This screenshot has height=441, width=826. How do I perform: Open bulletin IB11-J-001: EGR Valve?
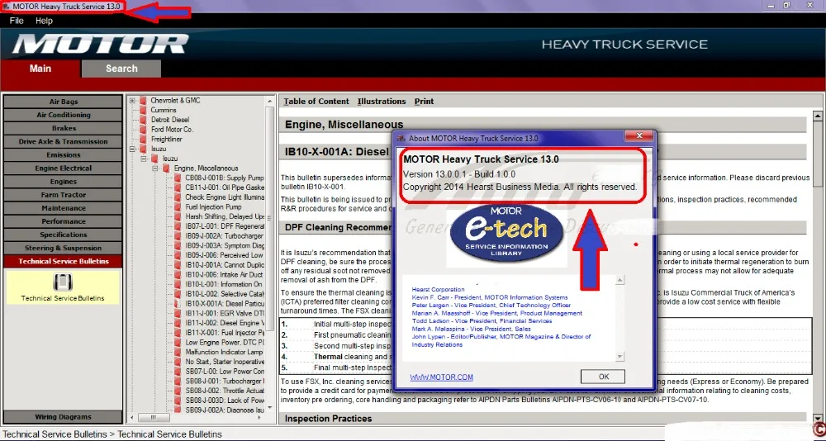tap(225, 313)
